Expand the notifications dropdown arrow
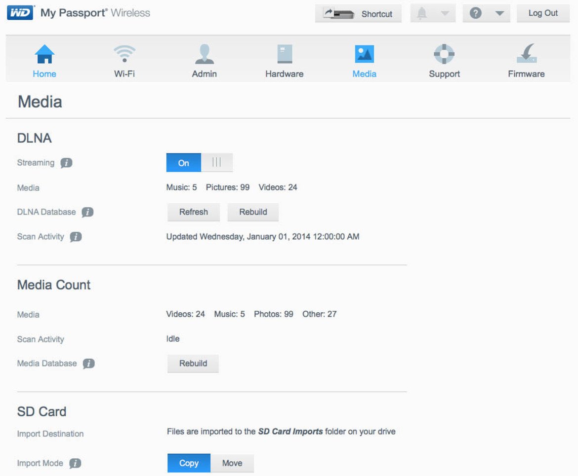The height and width of the screenshot is (476, 578). 445,14
